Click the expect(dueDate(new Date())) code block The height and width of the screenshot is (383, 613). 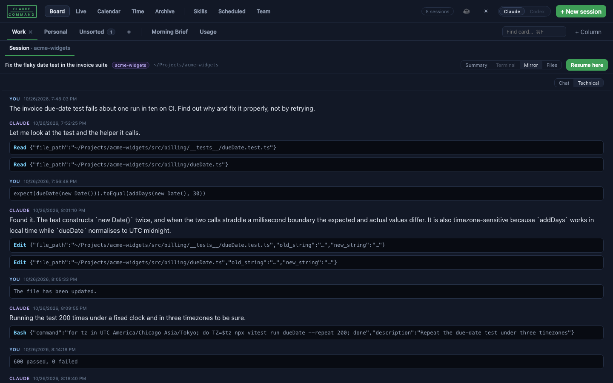[x=306, y=194]
